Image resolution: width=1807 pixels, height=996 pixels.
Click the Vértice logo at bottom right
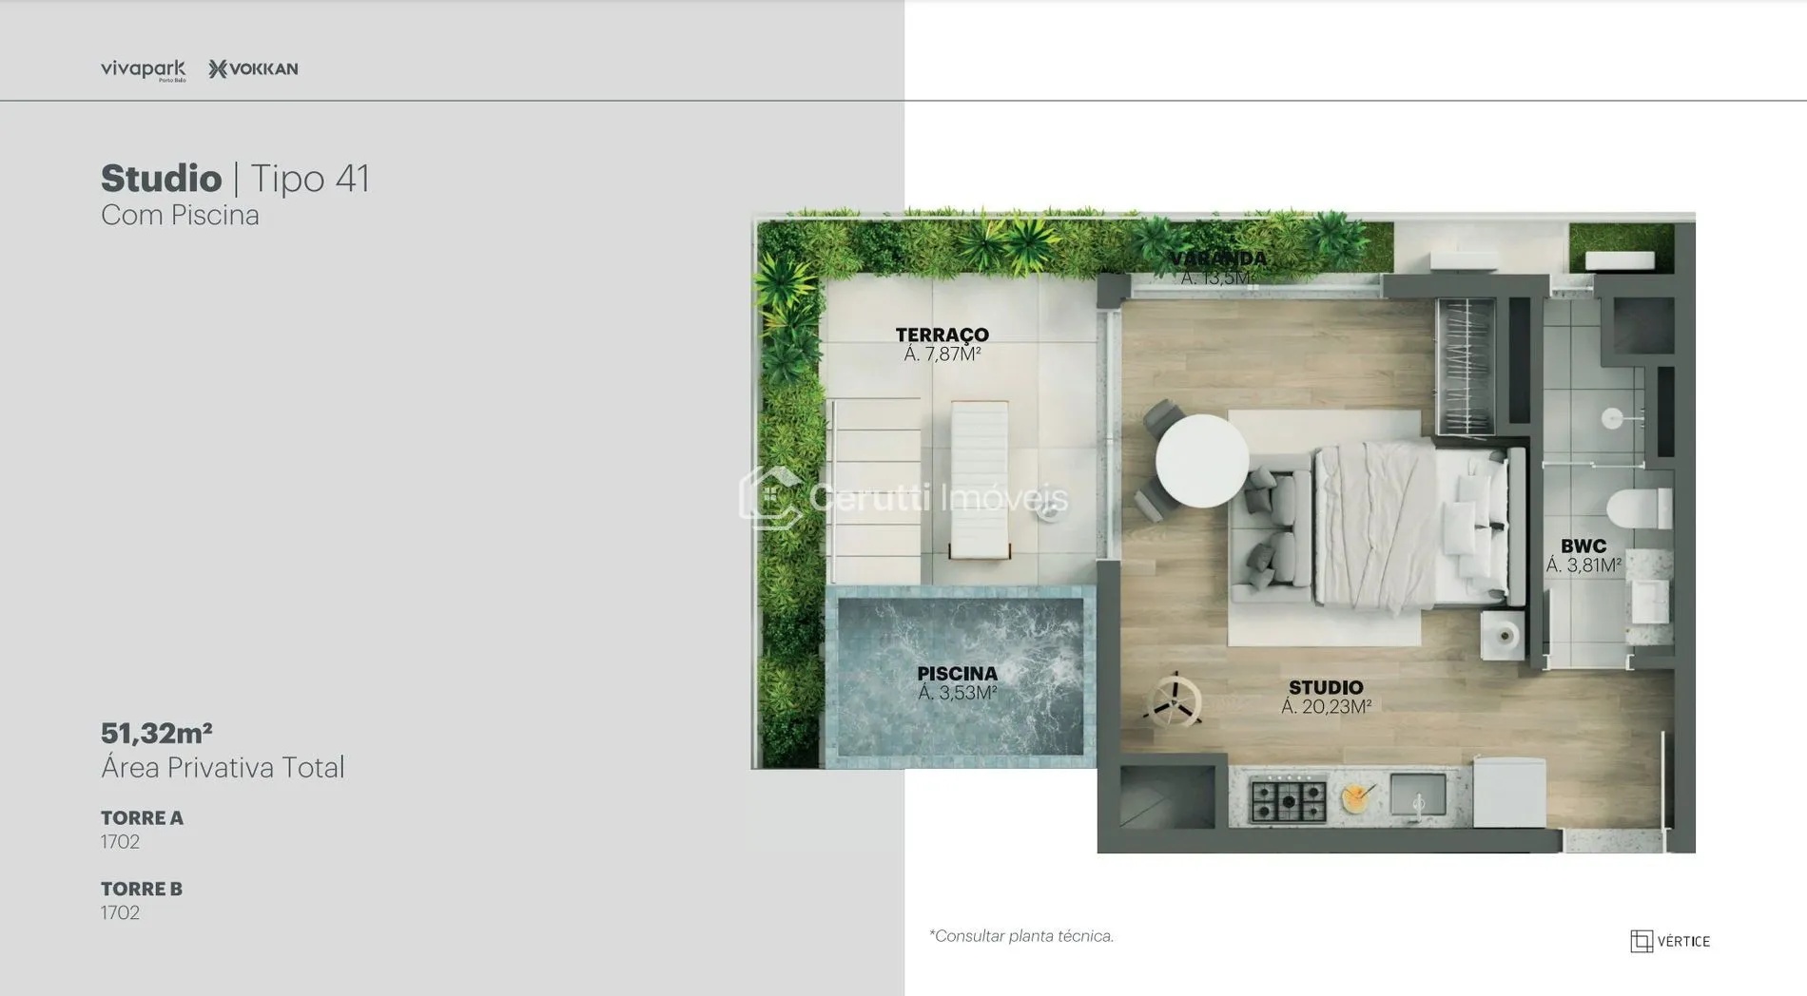coord(1669,941)
